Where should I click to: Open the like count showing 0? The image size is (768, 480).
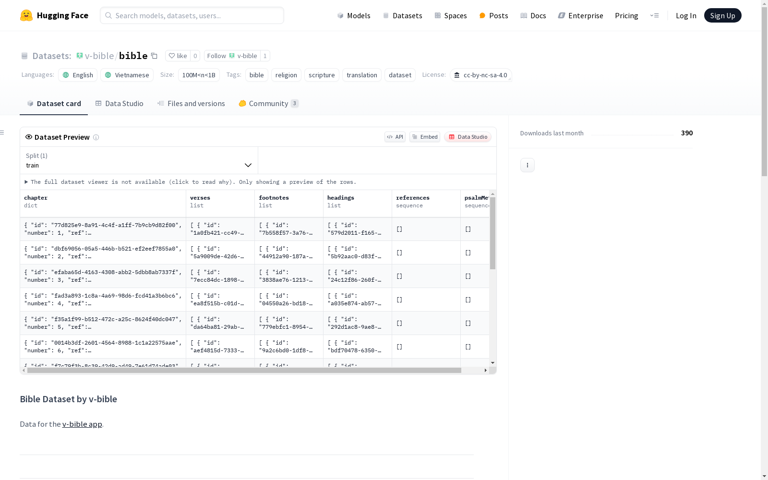click(x=195, y=56)
